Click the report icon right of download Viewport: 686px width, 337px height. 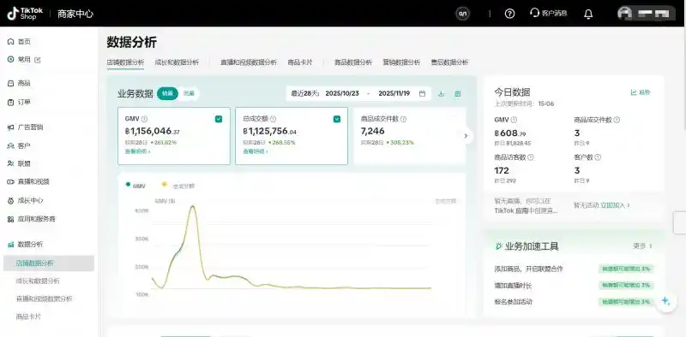458,93
